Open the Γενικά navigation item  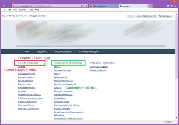[26, 52]
